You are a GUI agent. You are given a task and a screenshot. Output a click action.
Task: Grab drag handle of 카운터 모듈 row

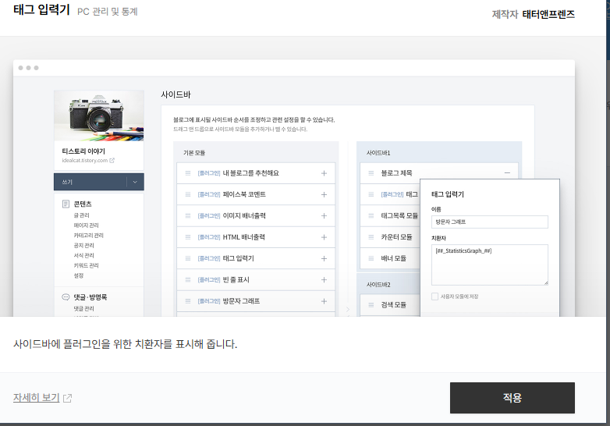(x=371, y=237)
